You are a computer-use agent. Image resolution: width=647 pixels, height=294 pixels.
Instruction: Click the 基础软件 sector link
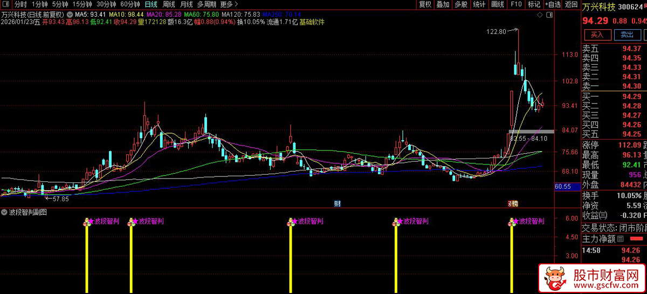(312, 22)
